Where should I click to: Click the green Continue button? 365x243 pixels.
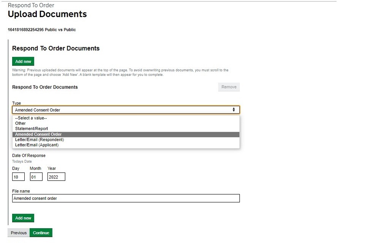(x=41, y=233)
